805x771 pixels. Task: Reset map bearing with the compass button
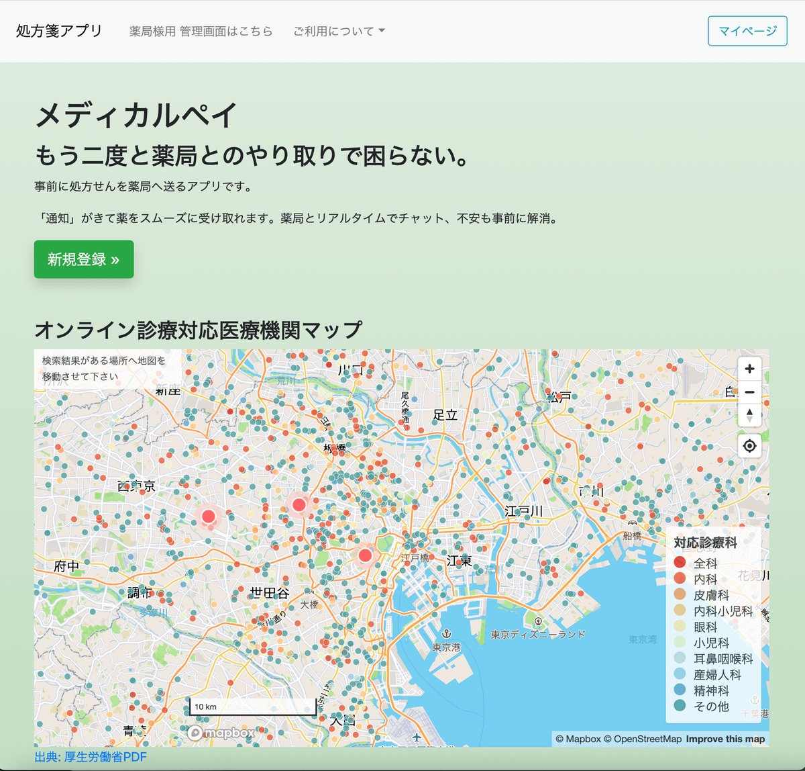749,415
